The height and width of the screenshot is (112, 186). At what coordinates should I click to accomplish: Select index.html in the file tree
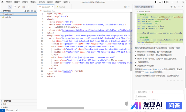click(19, 14)
